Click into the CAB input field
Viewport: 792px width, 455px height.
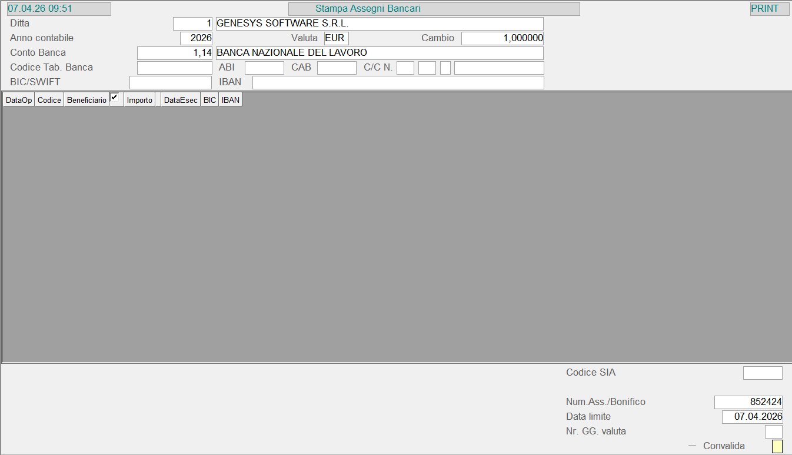coord(337,68)
